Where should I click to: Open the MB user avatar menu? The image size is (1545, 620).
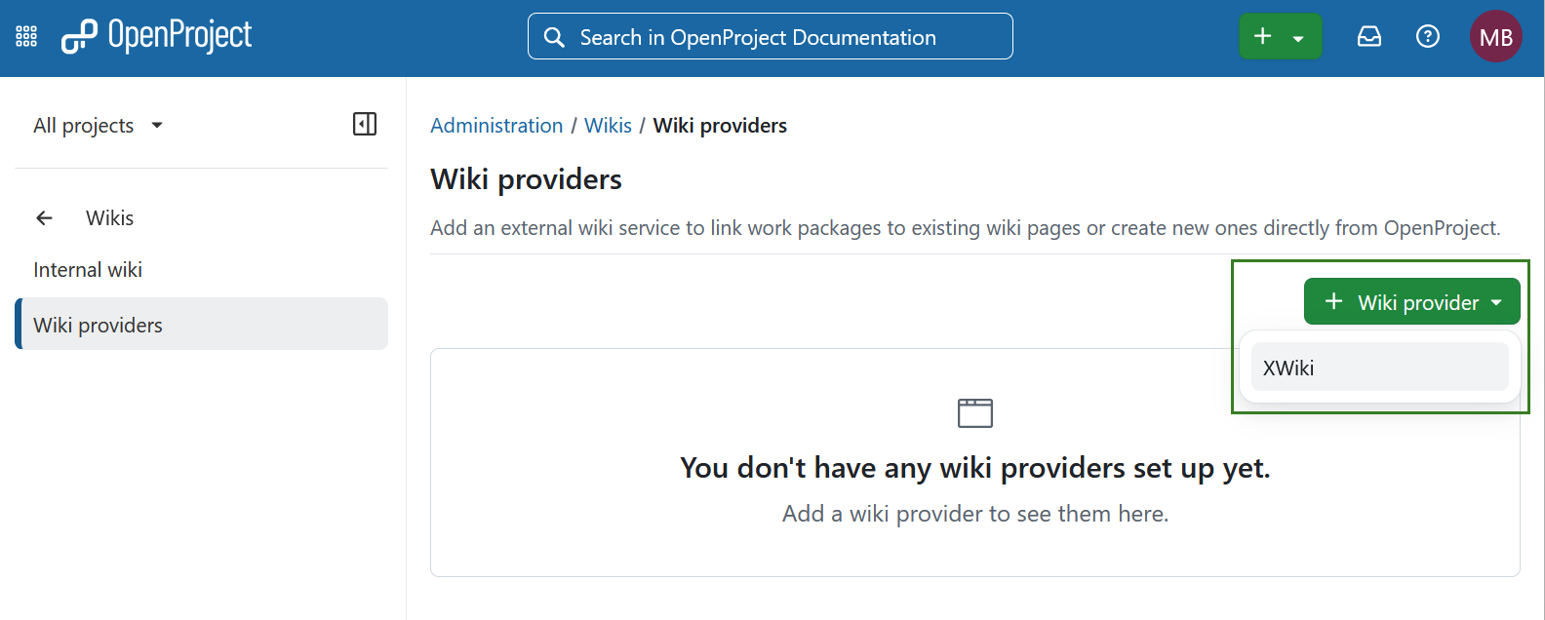(x=1495, y=36)
